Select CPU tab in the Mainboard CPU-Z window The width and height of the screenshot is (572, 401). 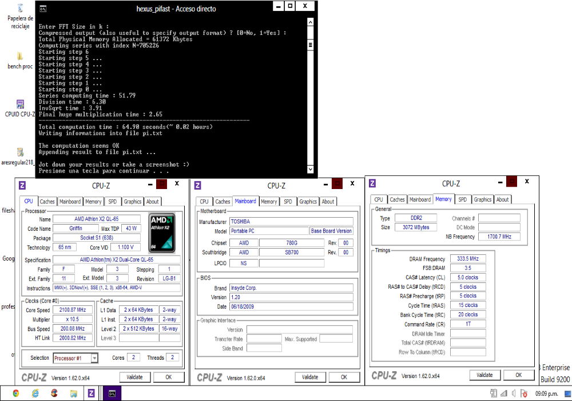click(x=204, y=202)
